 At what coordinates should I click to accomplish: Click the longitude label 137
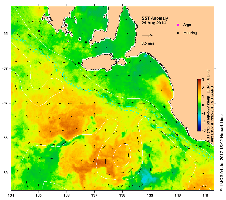pos(94,195)
